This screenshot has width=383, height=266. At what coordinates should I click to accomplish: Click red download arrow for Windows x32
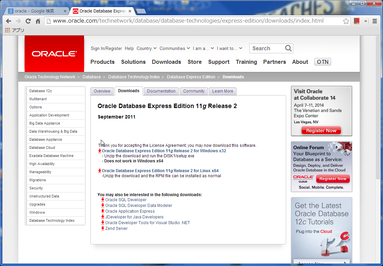(100, 151)
